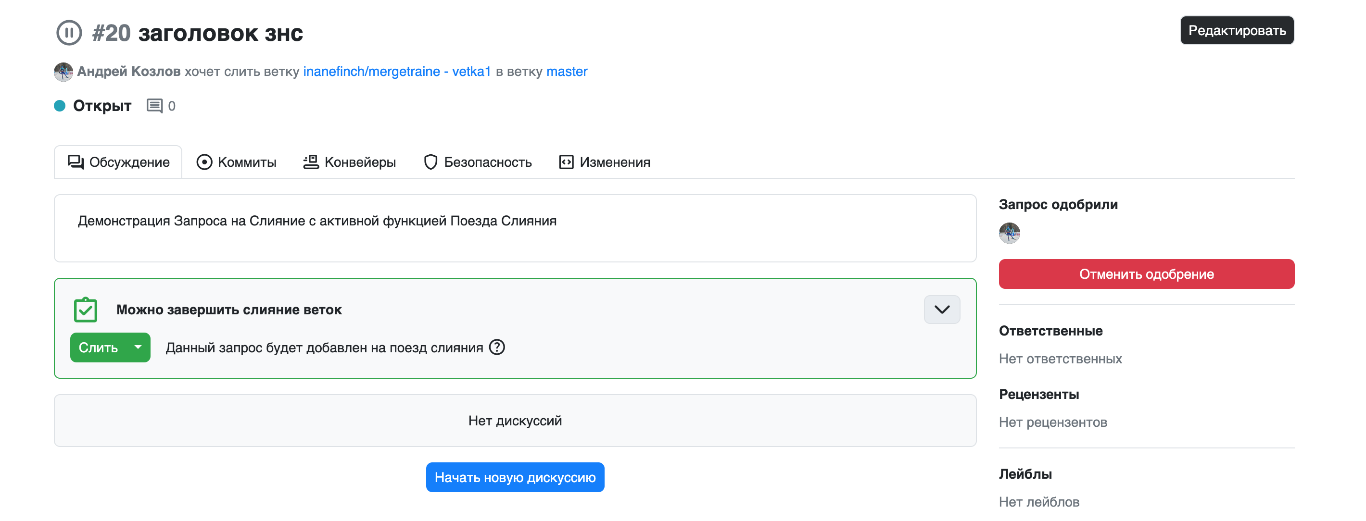Click the author name Андрей Козлов
1366x521 pixels.
pos(129,72)
